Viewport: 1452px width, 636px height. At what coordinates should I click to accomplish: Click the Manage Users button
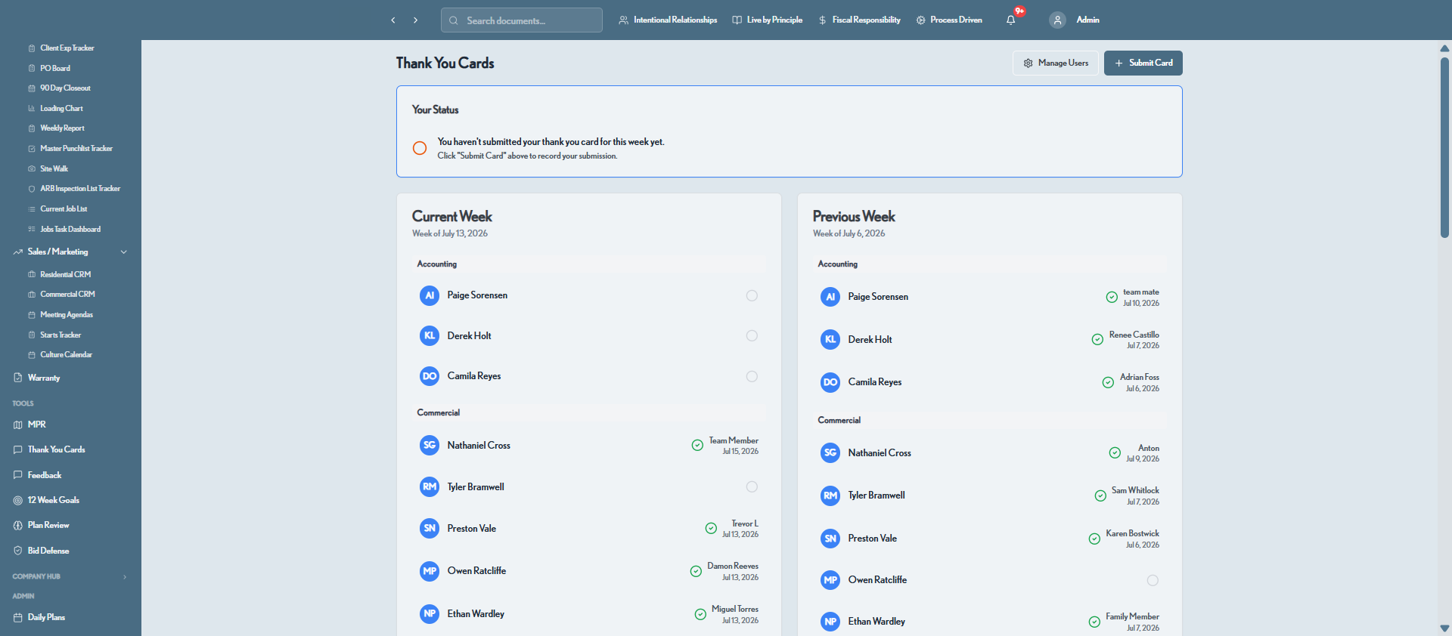pyautogui.click(x=1056, y=63)
